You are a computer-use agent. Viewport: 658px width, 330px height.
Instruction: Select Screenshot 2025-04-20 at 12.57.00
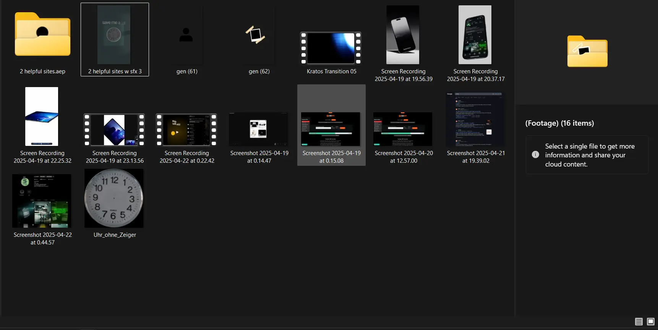pyautogui.click(x=403, y=129)
